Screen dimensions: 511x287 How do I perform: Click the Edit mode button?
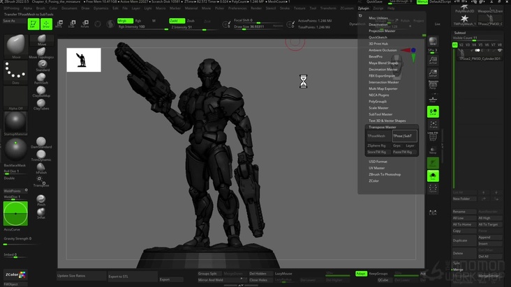tap(33, 24)
